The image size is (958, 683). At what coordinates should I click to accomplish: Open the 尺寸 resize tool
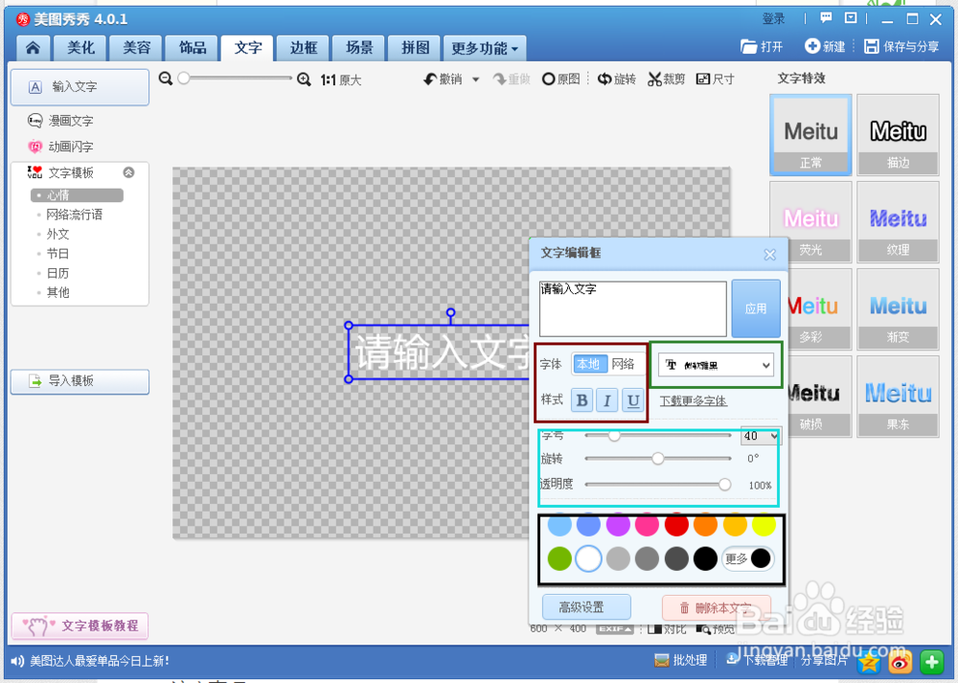pos(715,79)
